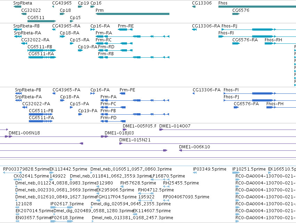Select protein label 'CG6576-PA'
The width and height of the screenshot is (296, 223).
pos(246,104)
